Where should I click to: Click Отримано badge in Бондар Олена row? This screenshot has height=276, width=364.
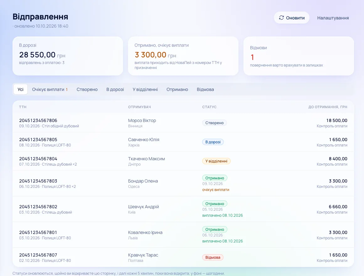(x=215, y=178)
